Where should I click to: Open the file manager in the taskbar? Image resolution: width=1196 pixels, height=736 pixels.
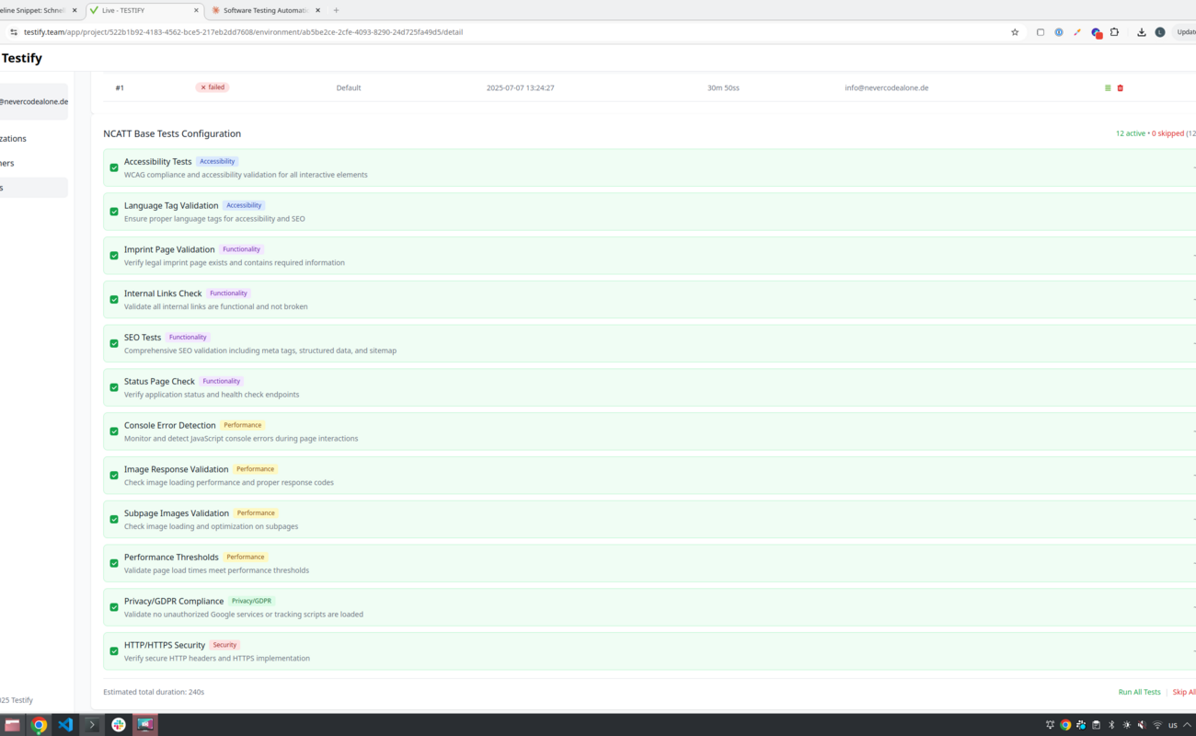coord(12,725)
